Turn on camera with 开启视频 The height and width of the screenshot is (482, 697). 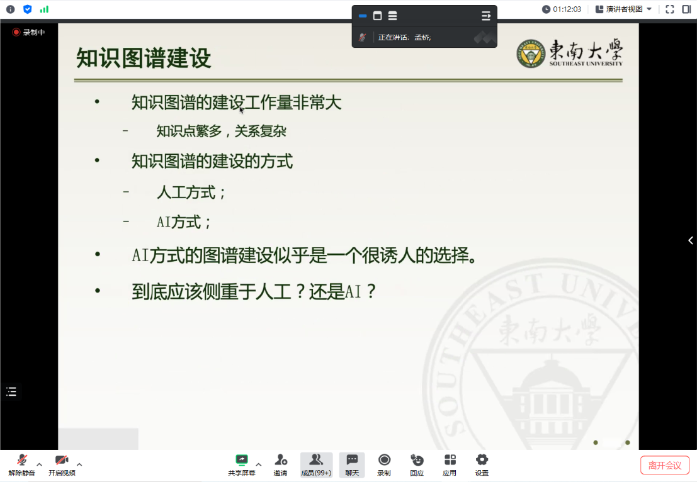coord(62,465)
